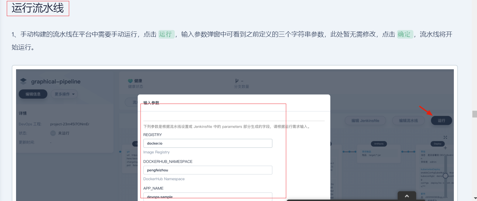Click the 编辑 Jenkinsfile button
Screen dimensions: 477x201
click(365, 121)
